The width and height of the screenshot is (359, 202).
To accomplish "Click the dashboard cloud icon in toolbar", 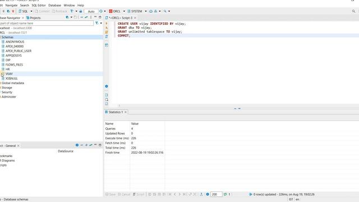I will [151, 11].
